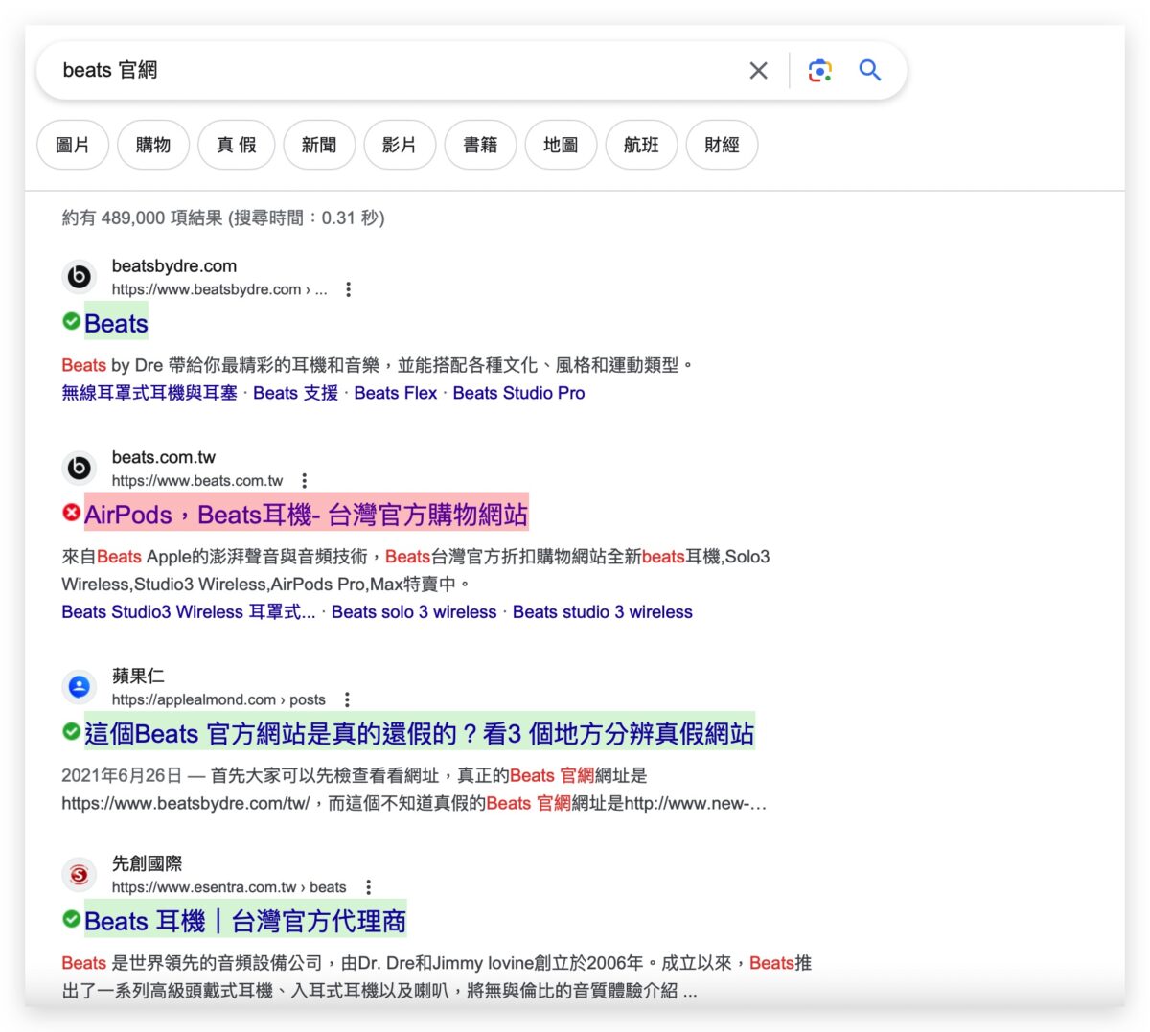This screenshot has height=1032, width=1150.
Task: Click the https://www.esentra.com.tw › beats URL text
Action: [x=229, y=887]
